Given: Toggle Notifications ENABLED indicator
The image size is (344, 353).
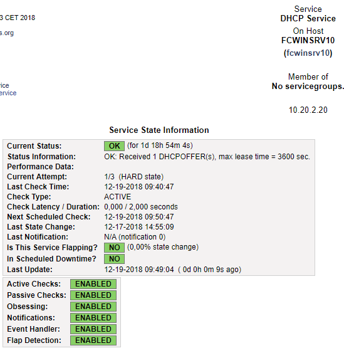Looking at the screenshot, I should tap(93, 318).
